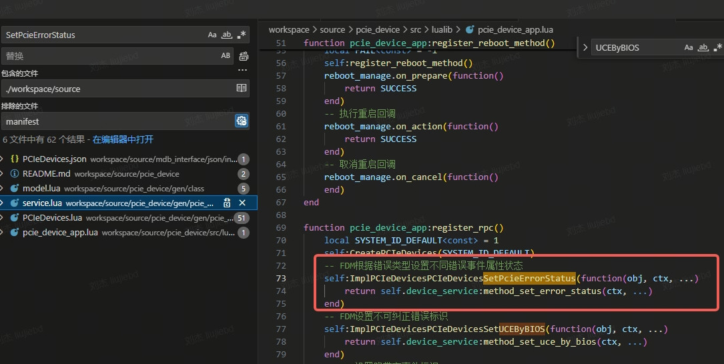Toggle Preserve Case in replace field
Image resolution: width=724 pixels, height=364 pixels.
click(x=226, y=56)
